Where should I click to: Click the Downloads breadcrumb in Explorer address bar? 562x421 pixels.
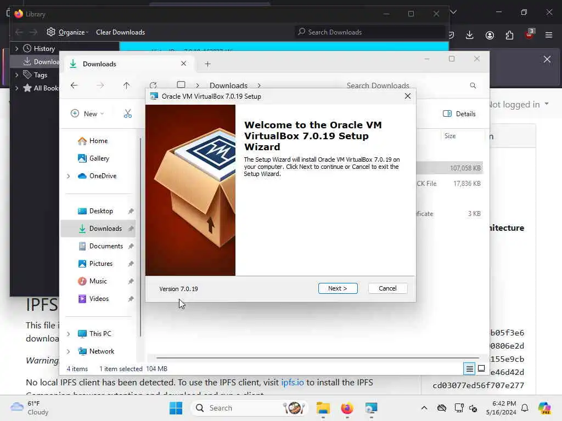pyautogui.click(x=228, y=86)
